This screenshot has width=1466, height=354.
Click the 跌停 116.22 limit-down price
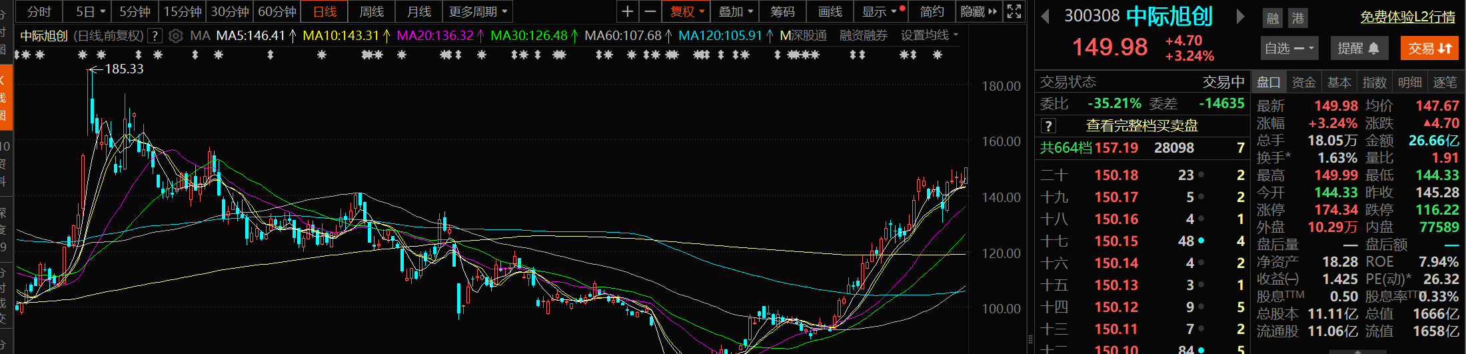(x=1437, y=210)
